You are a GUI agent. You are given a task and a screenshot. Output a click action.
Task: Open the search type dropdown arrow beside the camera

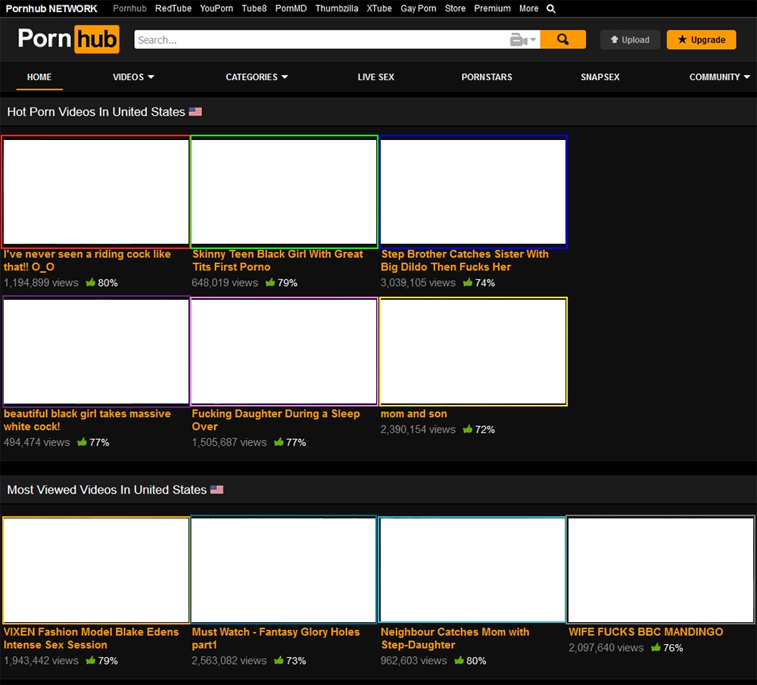pos(533,40)
